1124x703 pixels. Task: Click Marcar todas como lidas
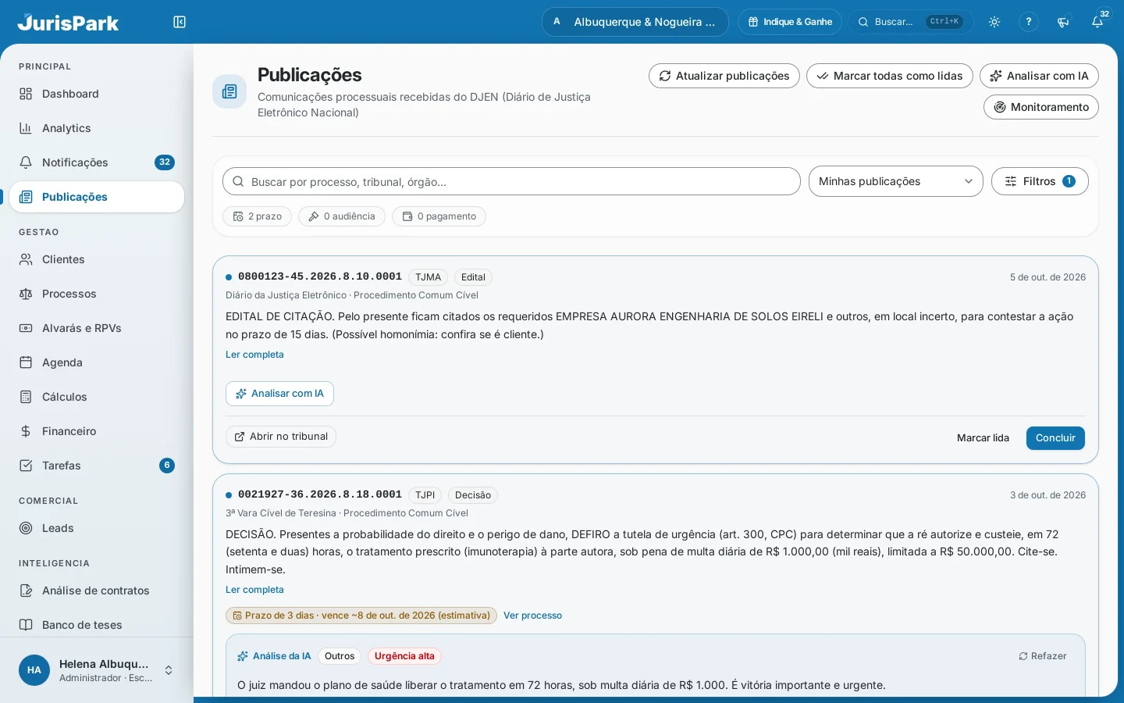coord(890,76)
